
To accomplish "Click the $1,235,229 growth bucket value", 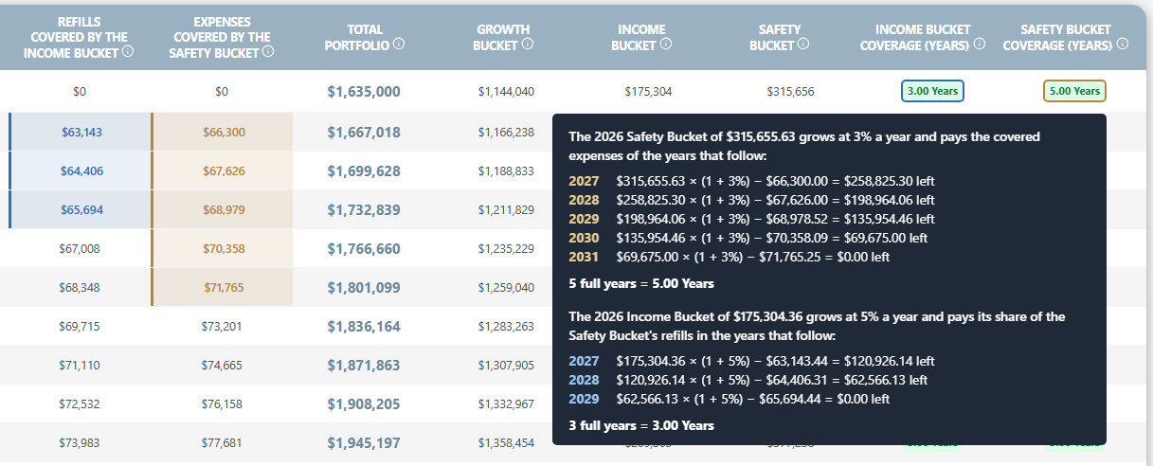I will 506,248.
